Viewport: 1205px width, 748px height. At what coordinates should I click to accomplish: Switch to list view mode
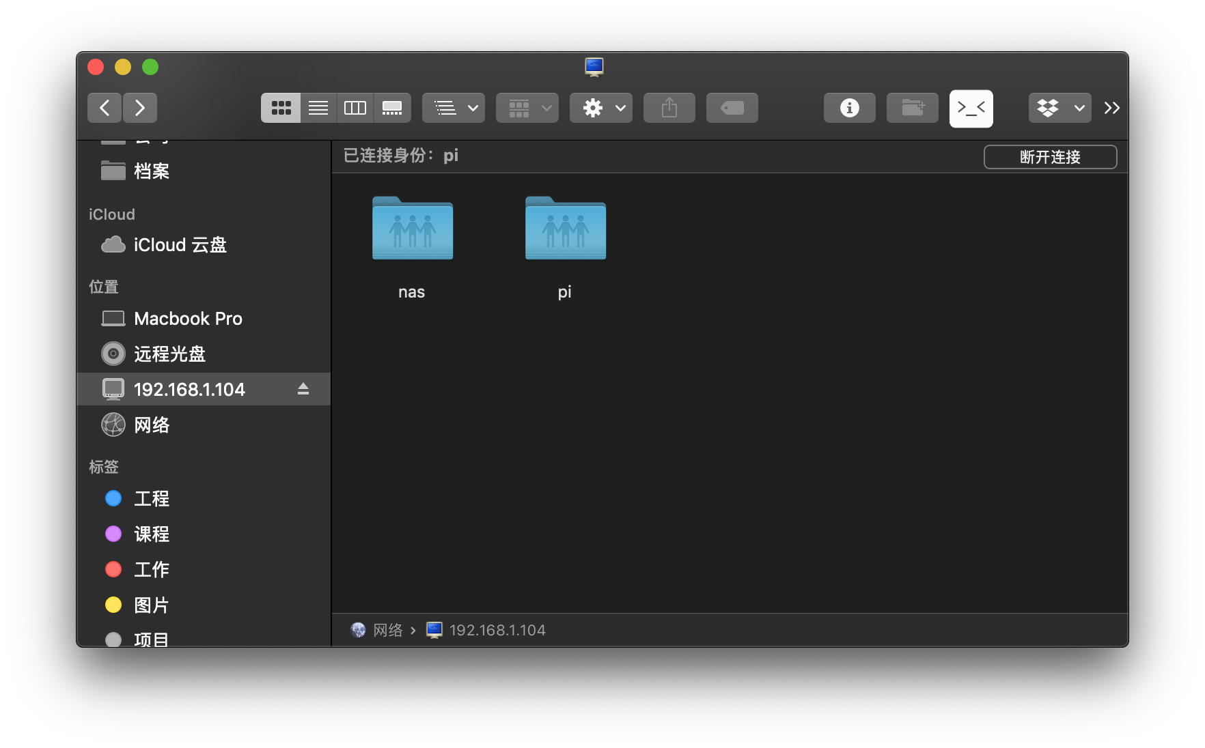[x=318, y=108]
